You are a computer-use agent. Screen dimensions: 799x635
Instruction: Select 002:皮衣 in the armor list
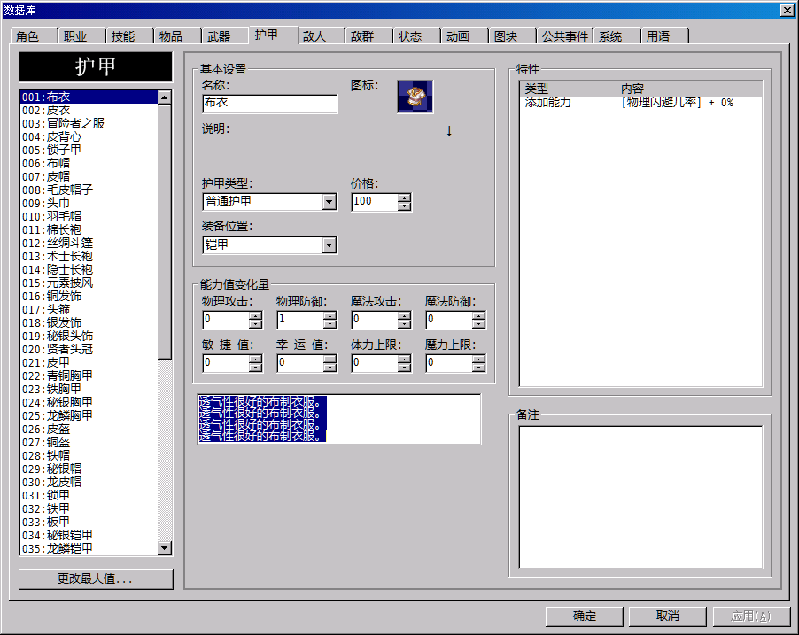(x=89, y=110)
